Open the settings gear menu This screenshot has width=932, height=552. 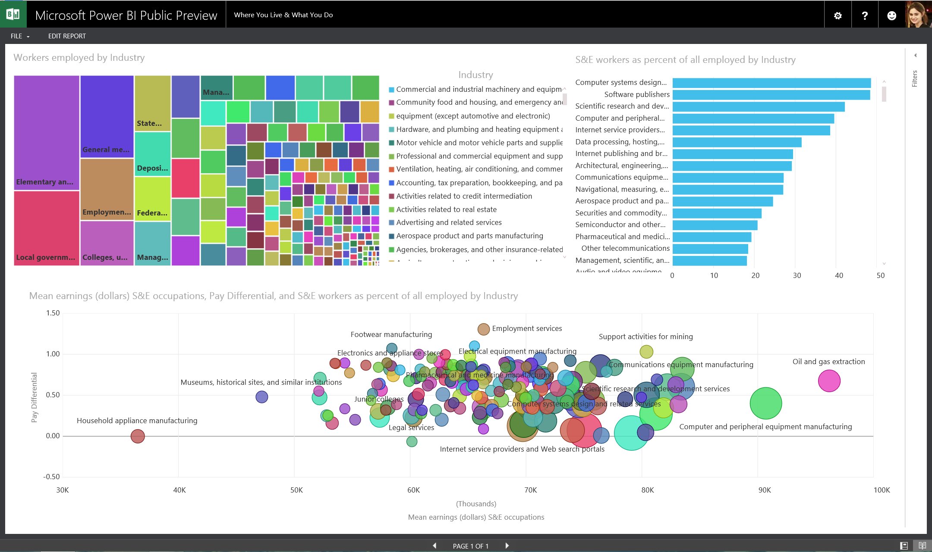pyautogui.click(x=838, y=15)
